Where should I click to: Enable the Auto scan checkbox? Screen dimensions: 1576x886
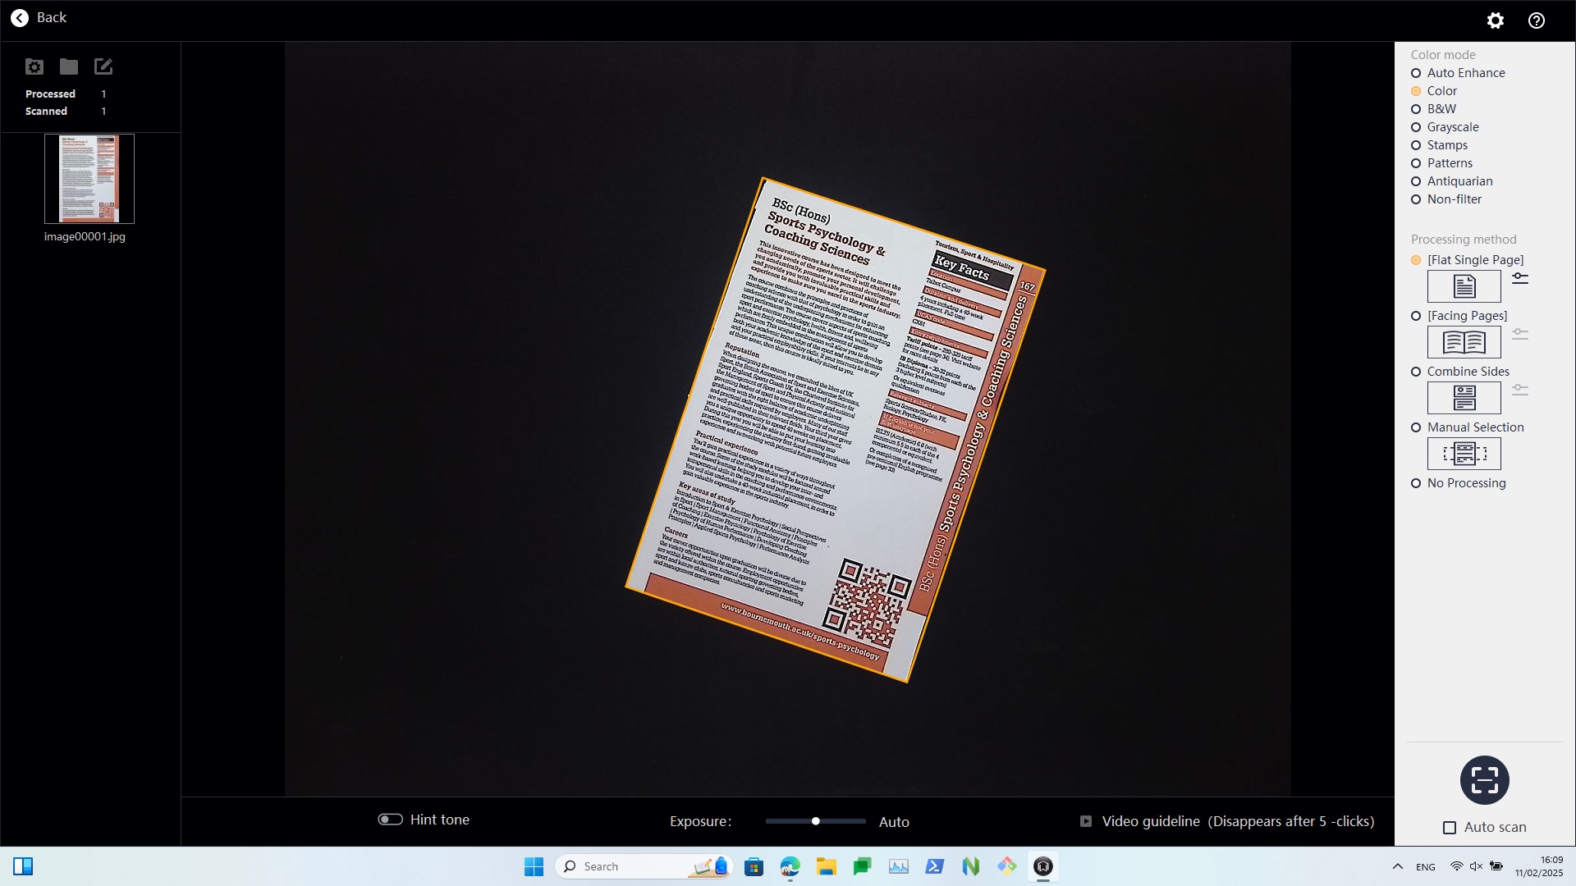pos(1450,828)
